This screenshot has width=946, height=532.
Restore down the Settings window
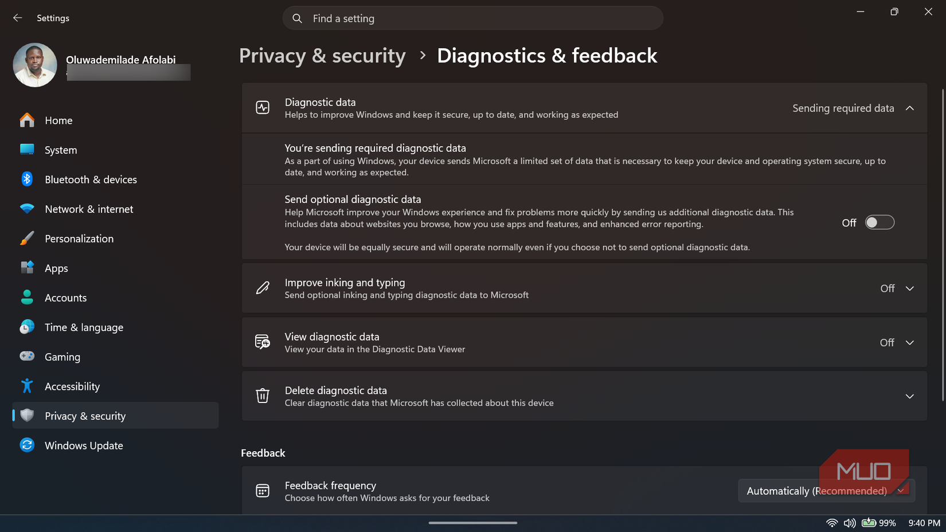894,11
